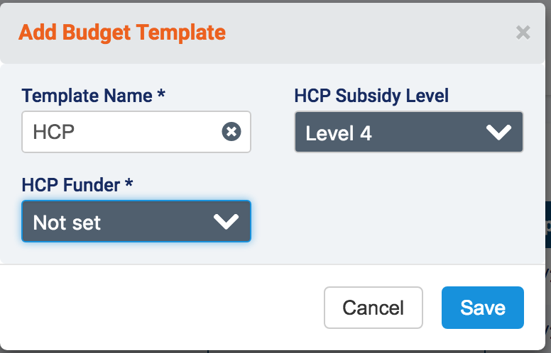The image size is (551, 353).
Task: Open the HCP Subsidy Level dropdown
Action: pyautogui.click(x=409, y=132)
